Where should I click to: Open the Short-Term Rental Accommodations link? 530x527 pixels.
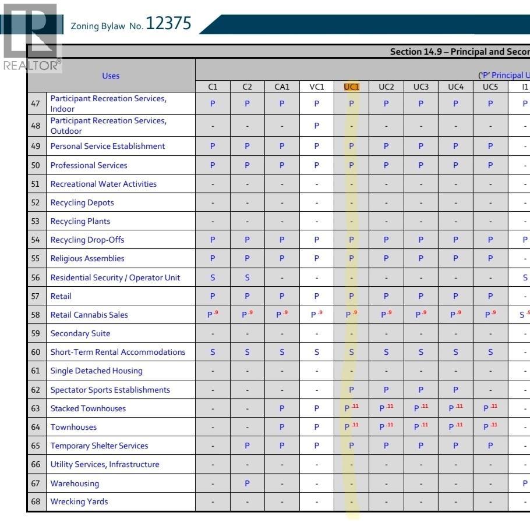click(x=118, y=352)
